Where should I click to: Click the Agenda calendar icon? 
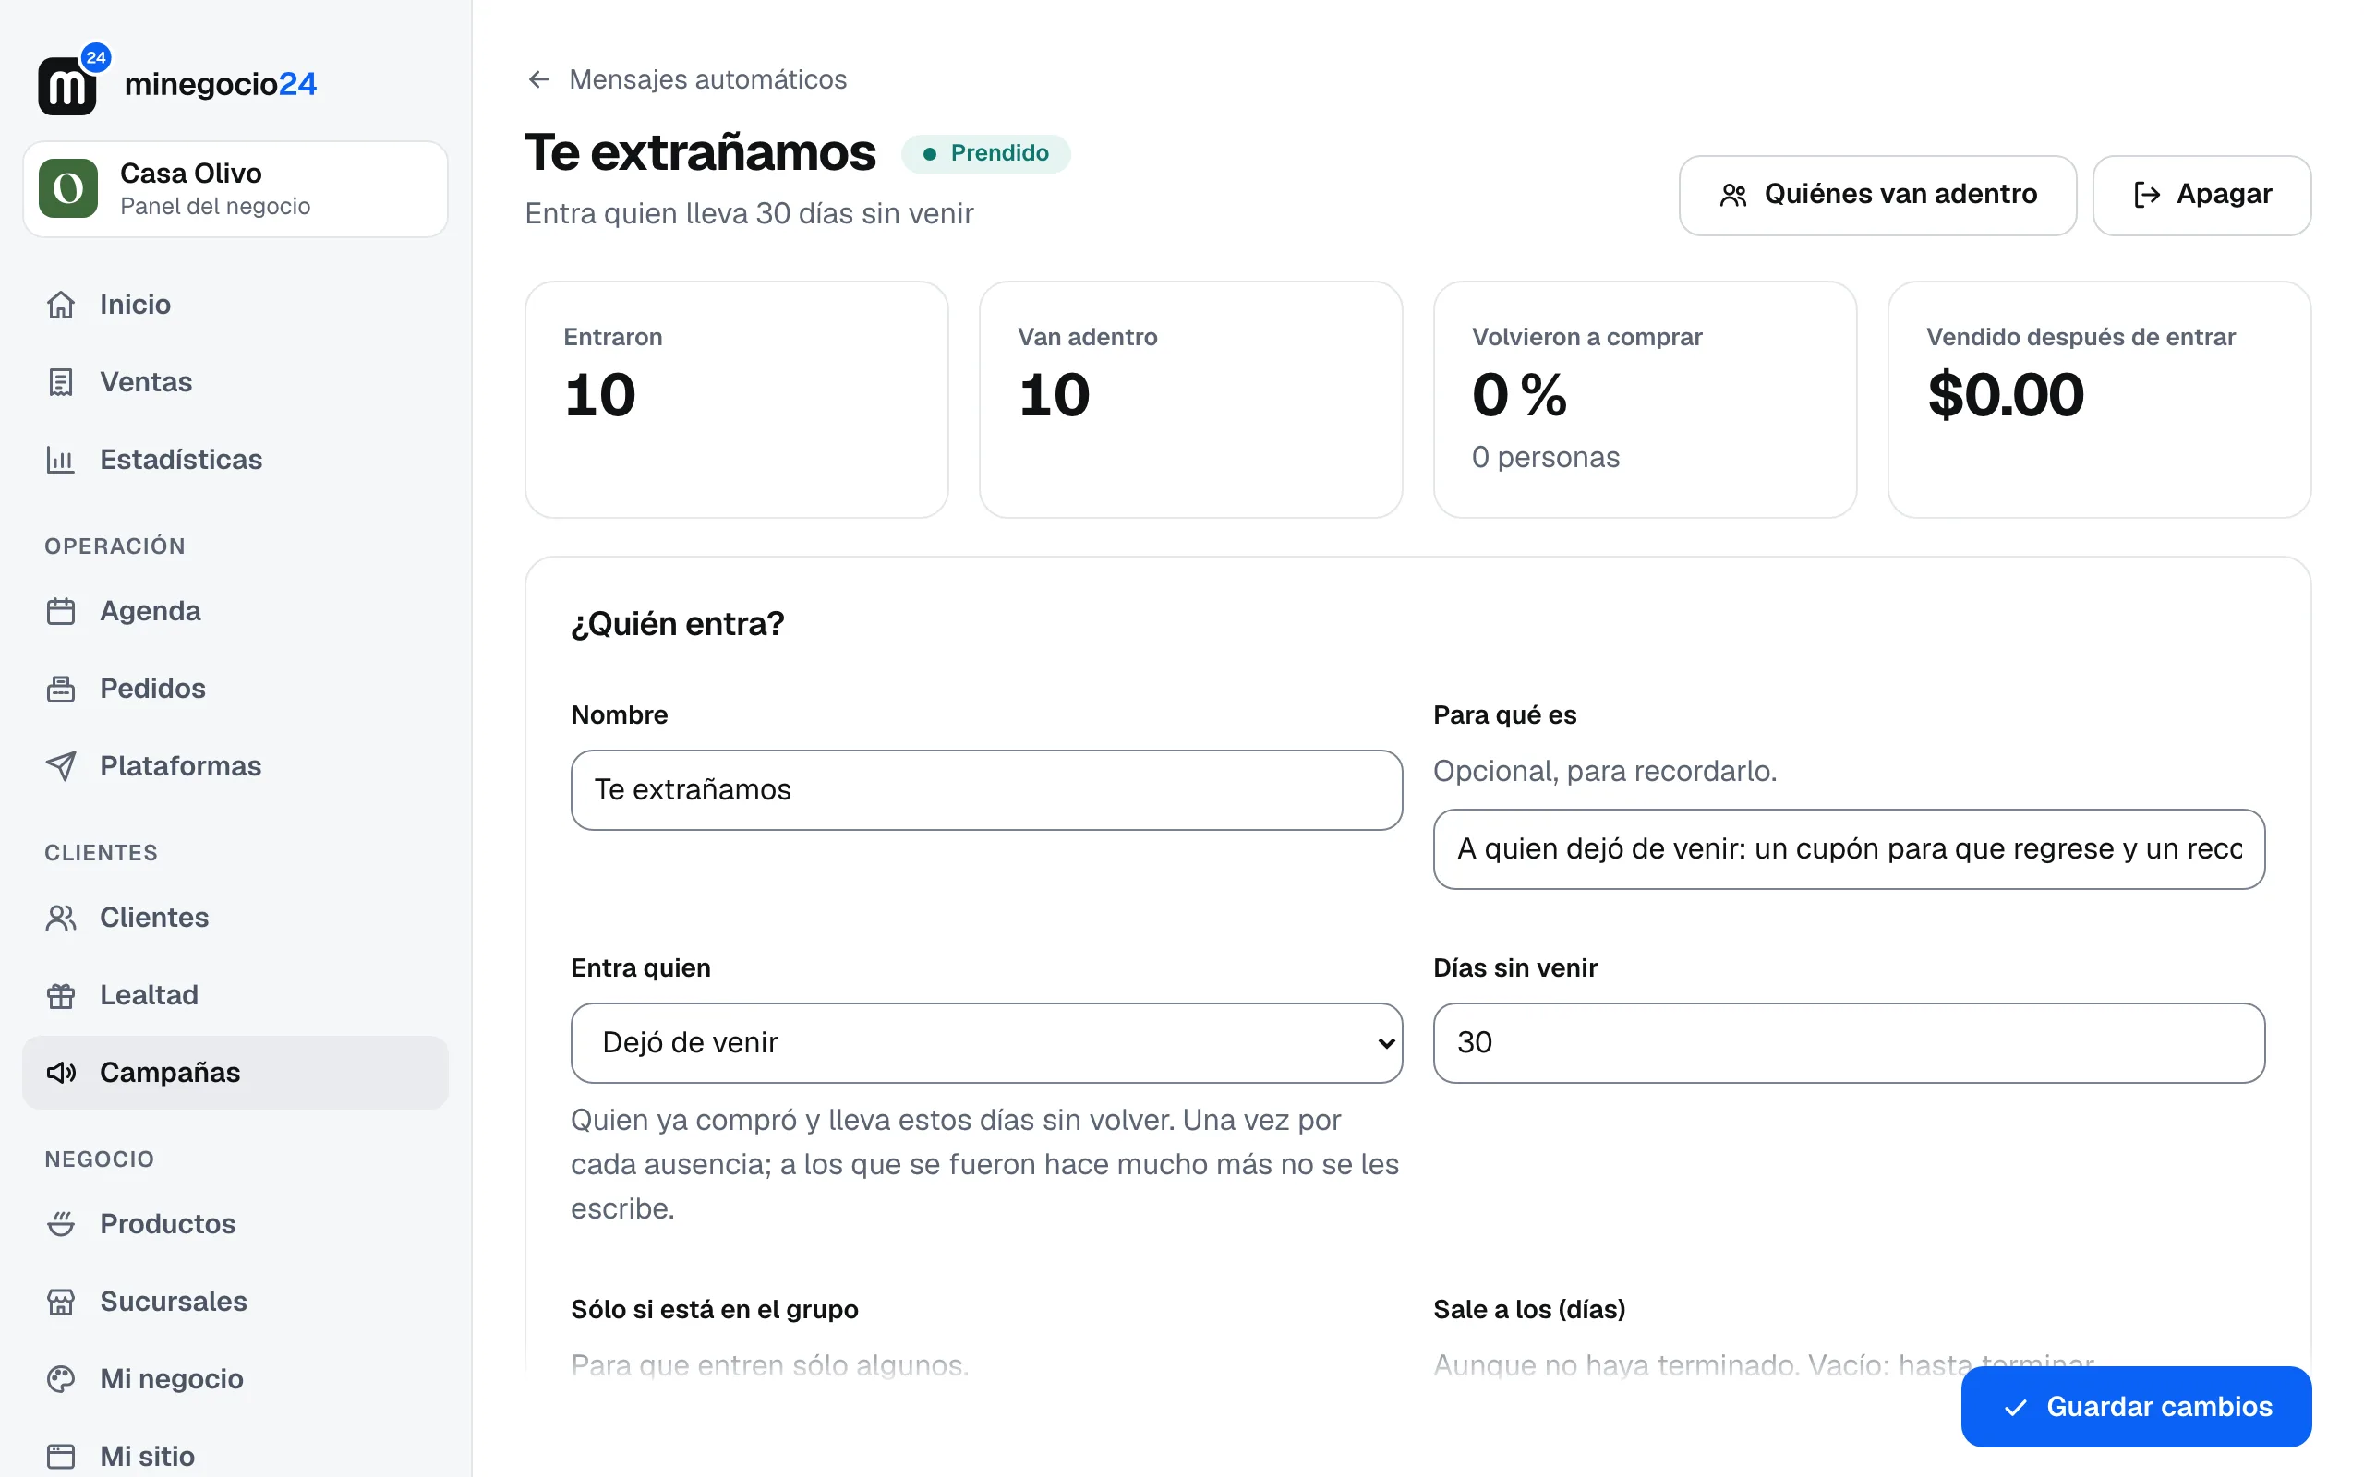[61, 611]
